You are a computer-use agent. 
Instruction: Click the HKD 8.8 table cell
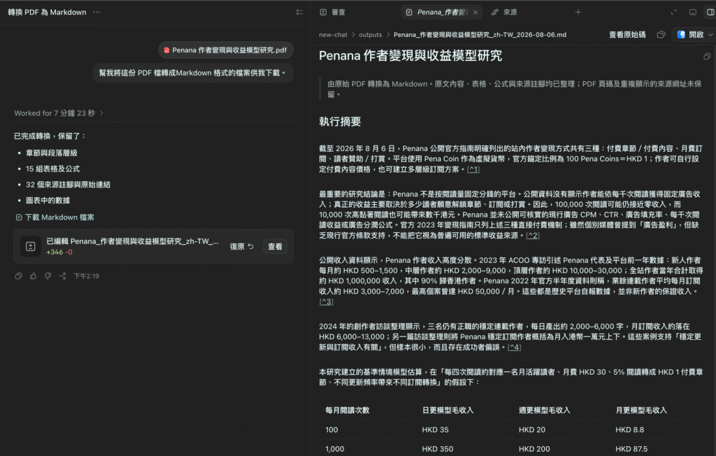pos(629,430)
